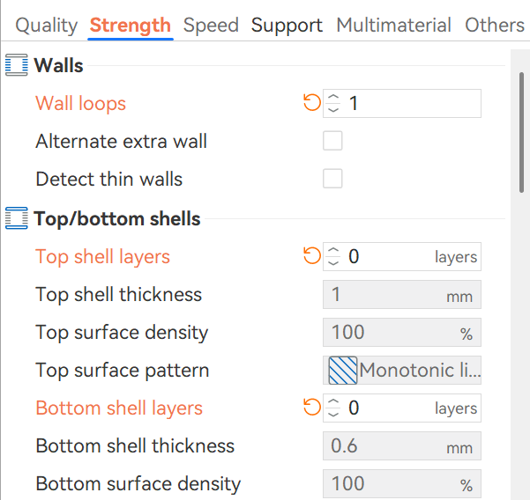Enable Alternate extra wall checkbox
This screenshot has width=530, height=500.
click(332, 141)
